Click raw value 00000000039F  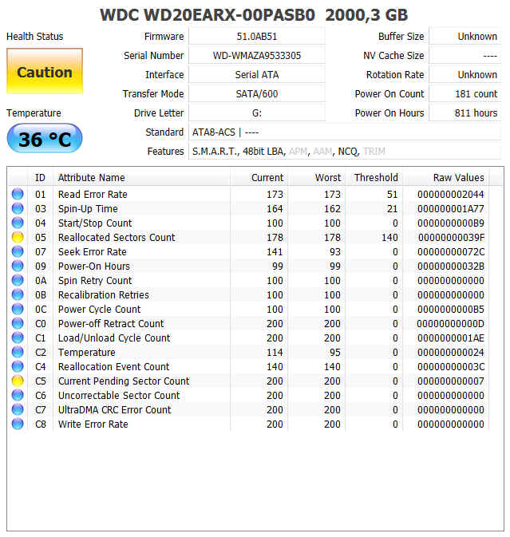click(451, 237)
